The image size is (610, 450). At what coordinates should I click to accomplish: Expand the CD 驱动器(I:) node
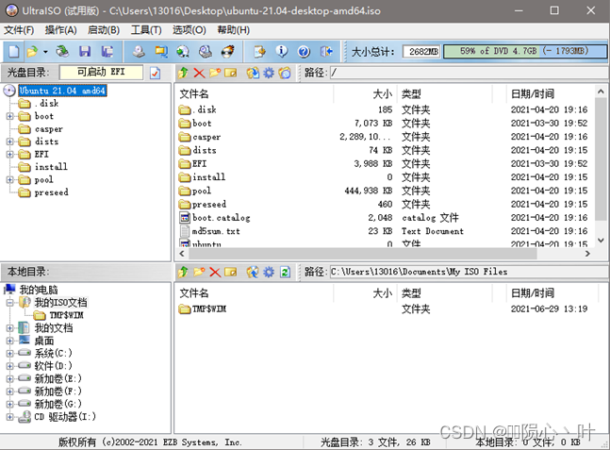9,417
